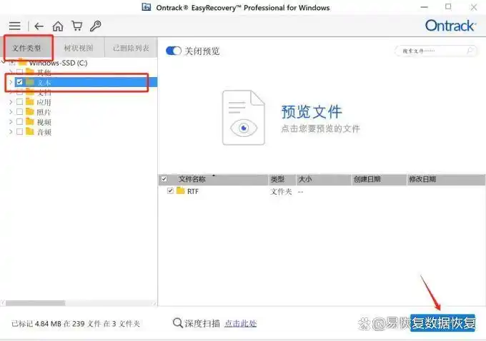Select the 照片 folder icon in the tree
The width and height of the screenshot is (486, 341).
coord(30,112)
